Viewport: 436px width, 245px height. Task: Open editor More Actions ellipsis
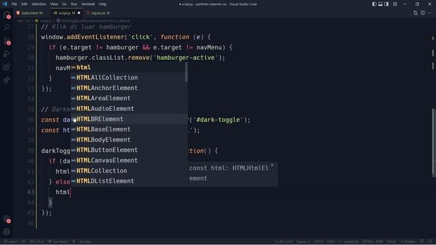pyautogui.click(x=430, y=13)
